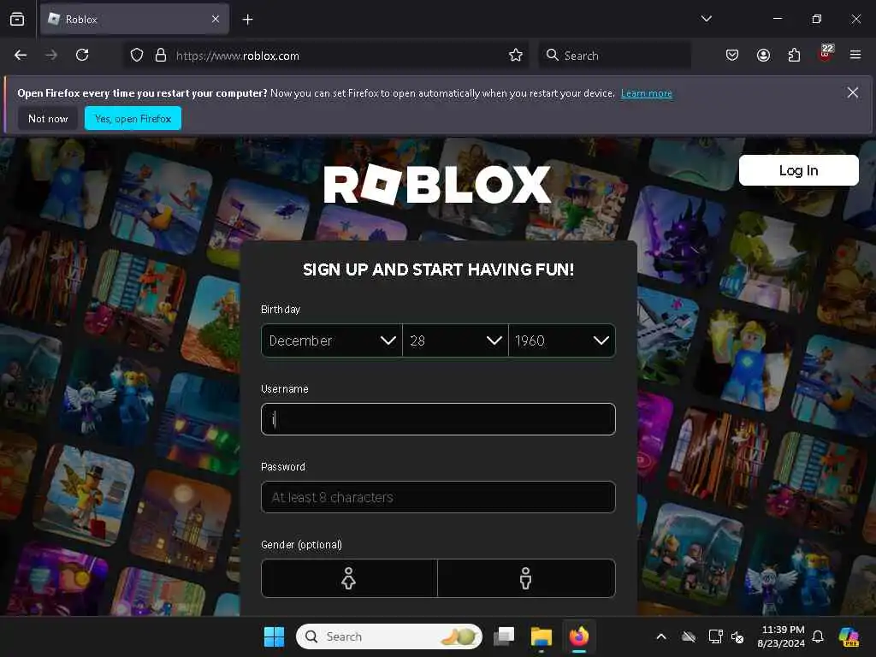Click the Windows taskbar Search box

389,636
